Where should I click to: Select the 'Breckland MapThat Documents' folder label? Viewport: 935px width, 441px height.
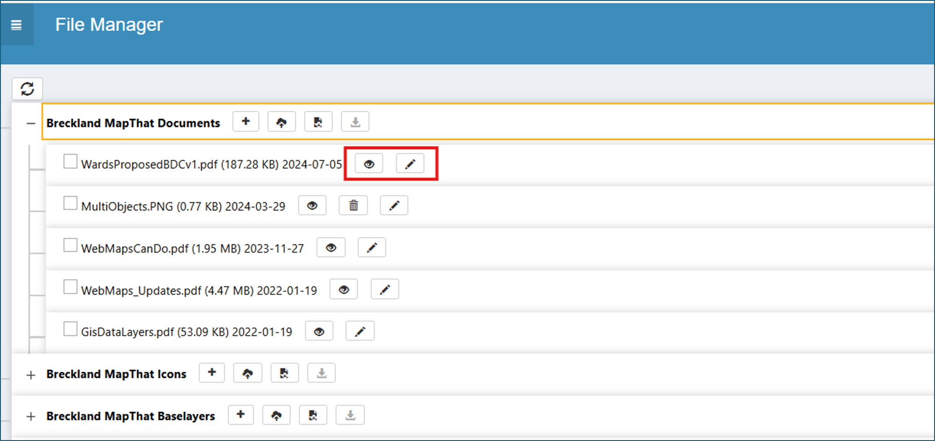coord(133,123)
